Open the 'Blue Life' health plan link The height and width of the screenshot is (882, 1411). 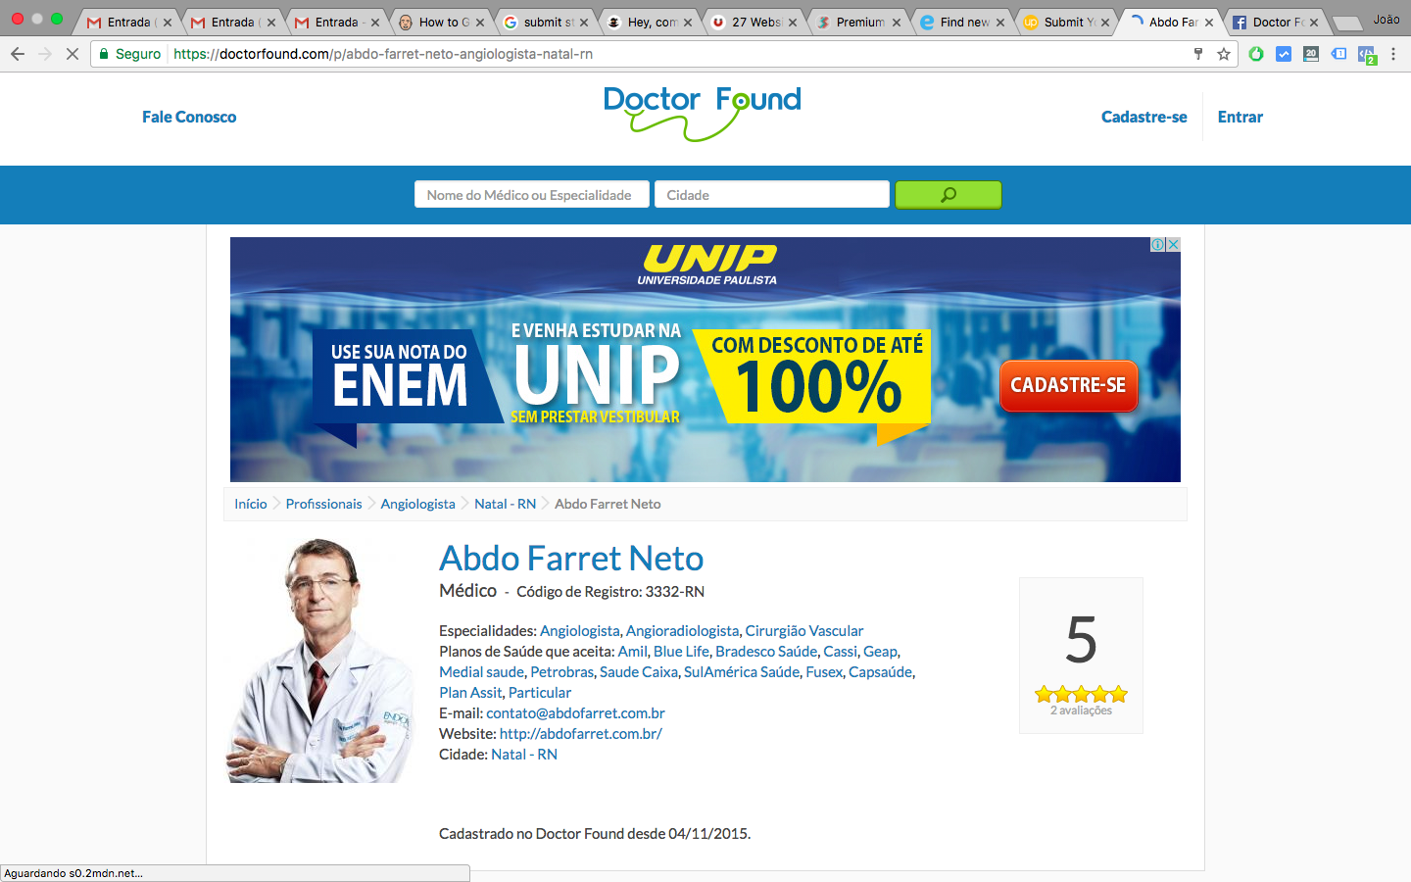coord(681,652)
